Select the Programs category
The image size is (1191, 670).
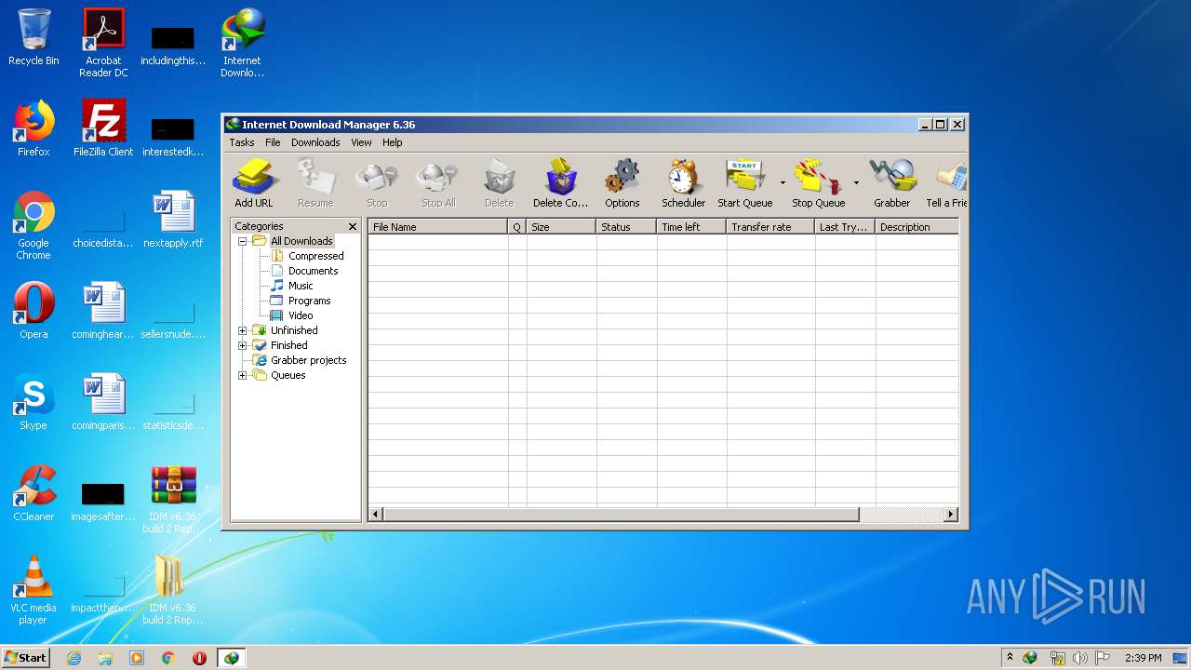pos(309,301)
